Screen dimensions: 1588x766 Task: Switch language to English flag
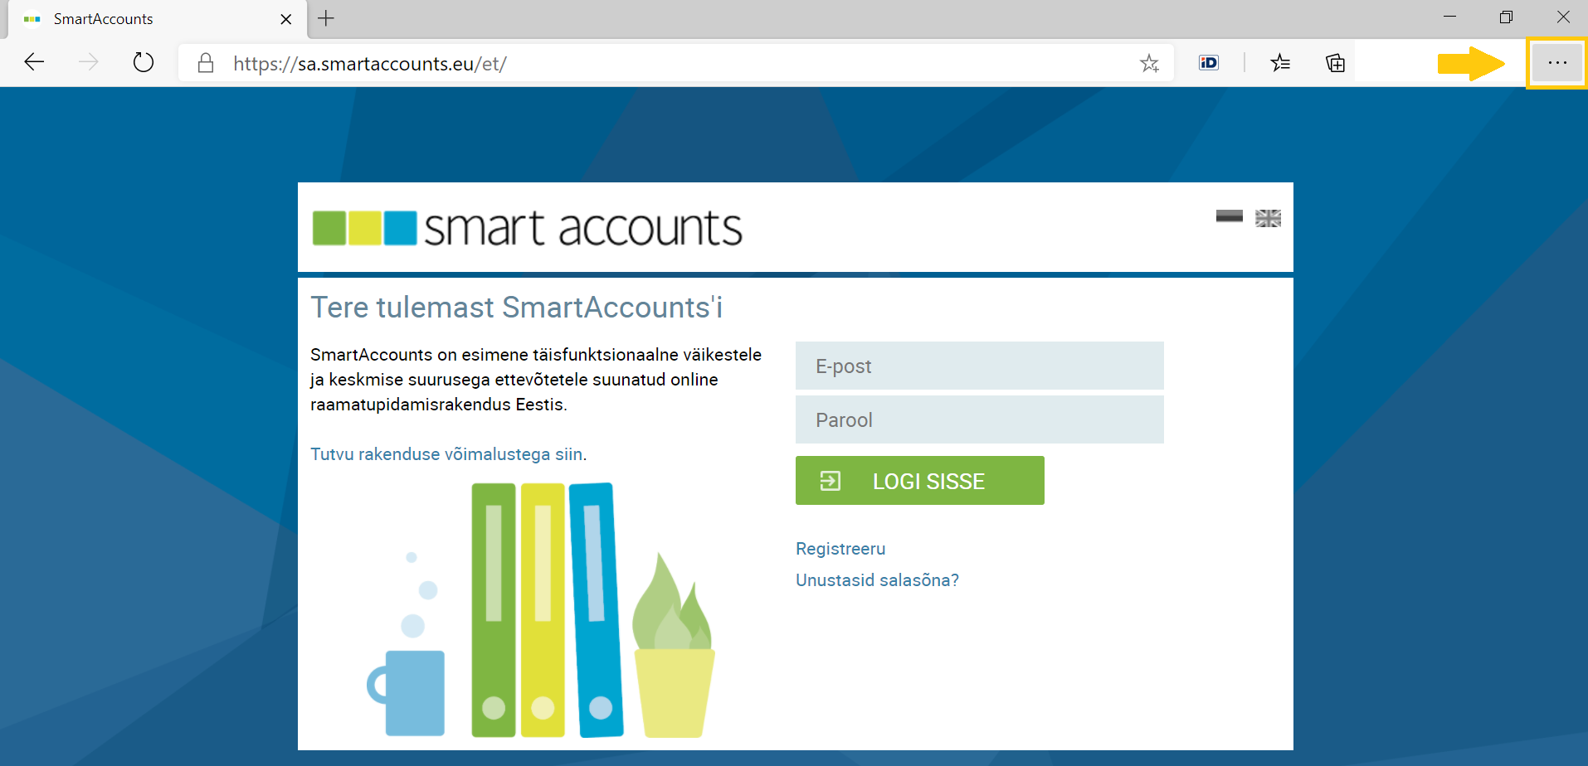1268,218
